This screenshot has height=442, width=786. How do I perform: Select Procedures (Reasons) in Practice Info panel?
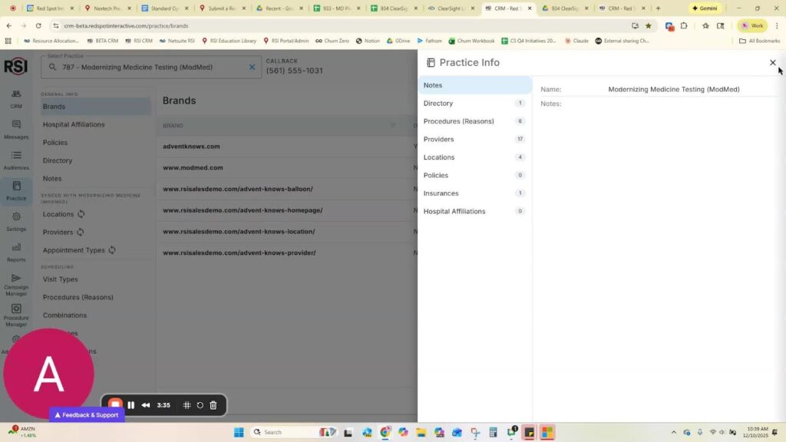(458, 121)
